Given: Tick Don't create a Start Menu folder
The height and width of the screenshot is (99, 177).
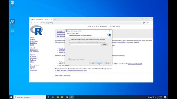Looking at the screenshot, I should click(69, 59).
